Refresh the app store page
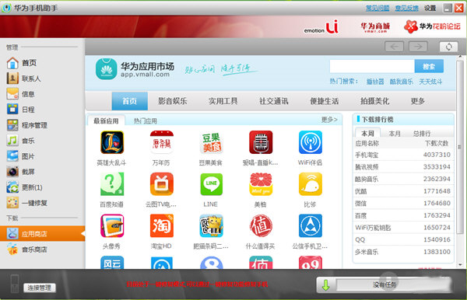The image size is (467, 300). pos(448,47)
